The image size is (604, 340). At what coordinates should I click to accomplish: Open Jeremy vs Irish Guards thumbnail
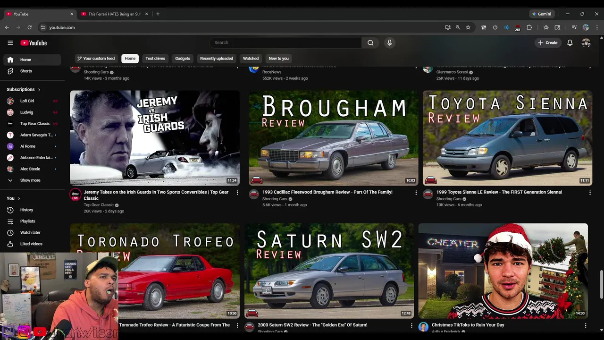point(155,138)
